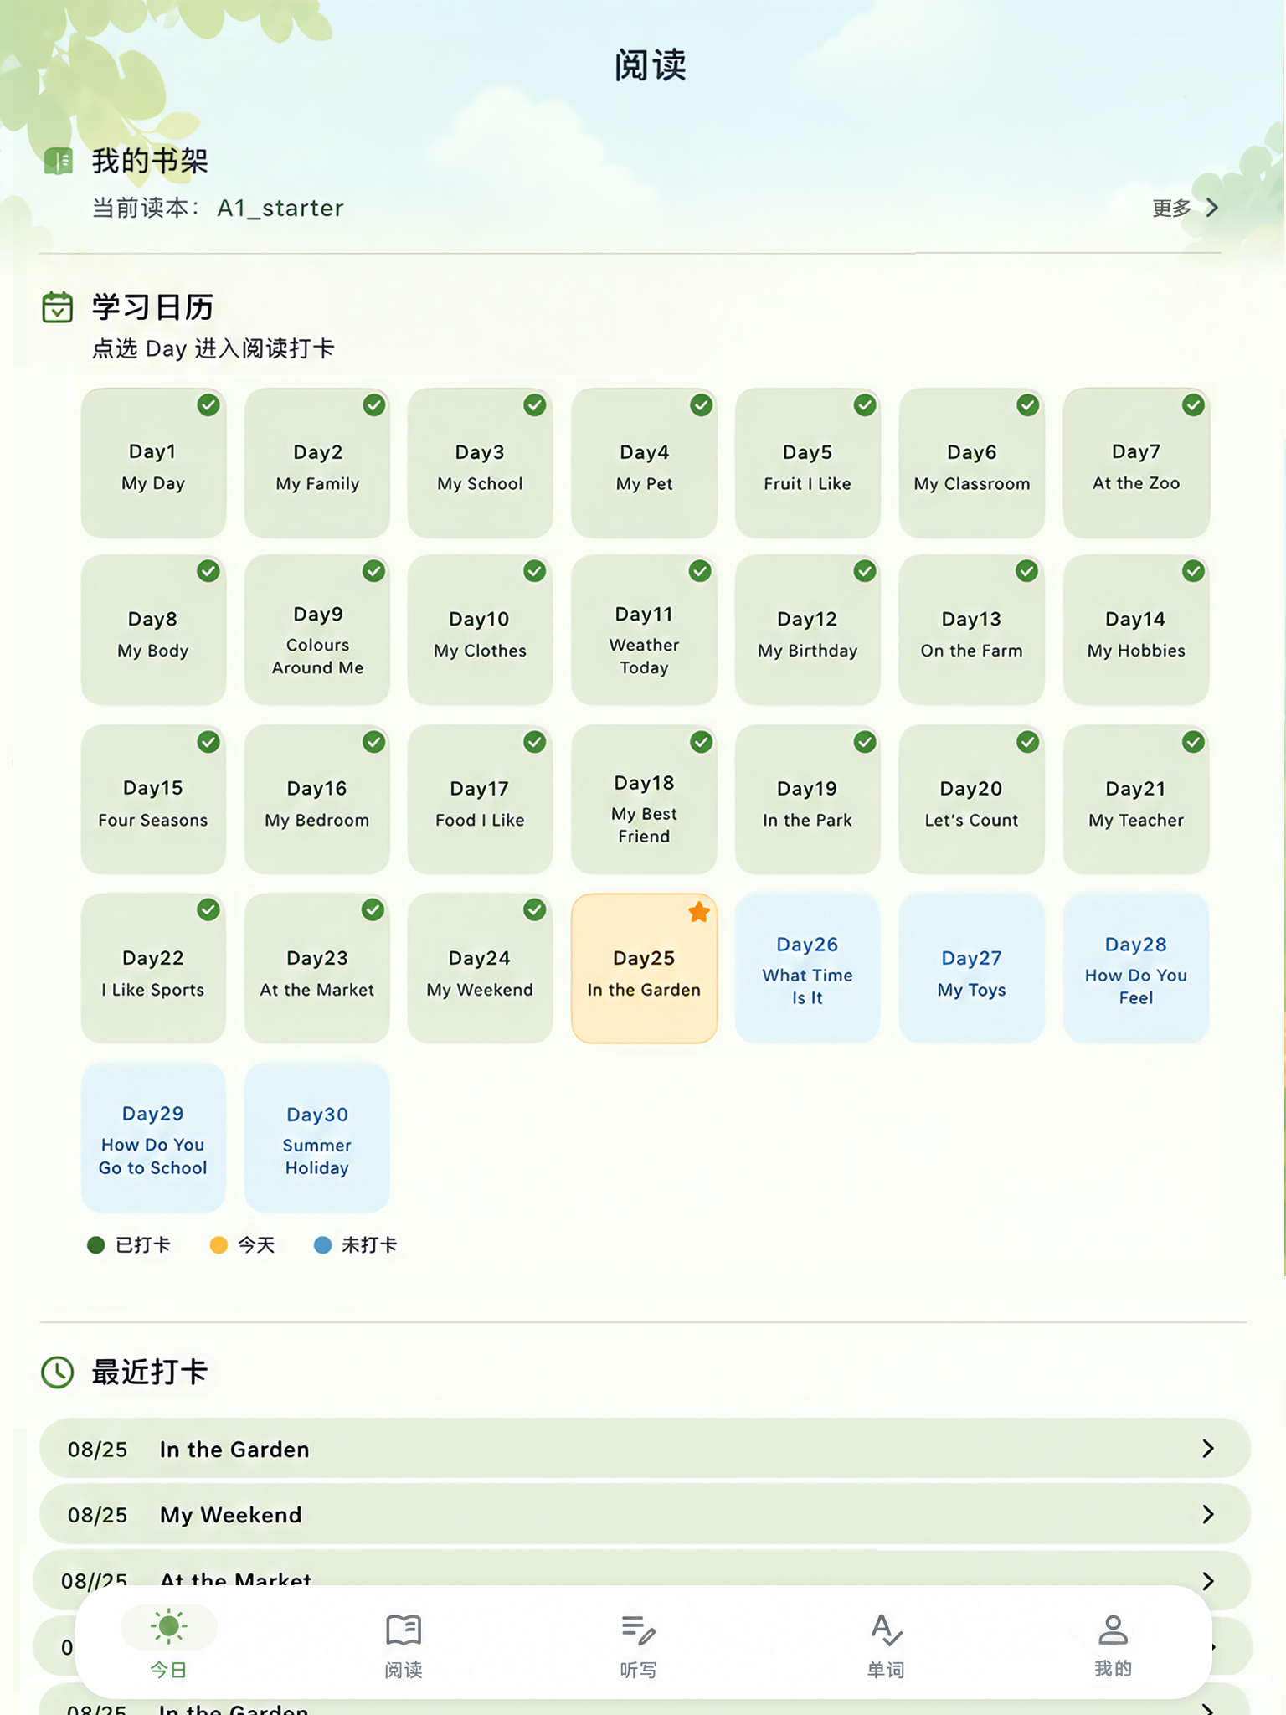Click 点选 Day 进入阅读打卡 hint text
This screenshot has width=1286, height=1715.
click(x=213, y=348)
